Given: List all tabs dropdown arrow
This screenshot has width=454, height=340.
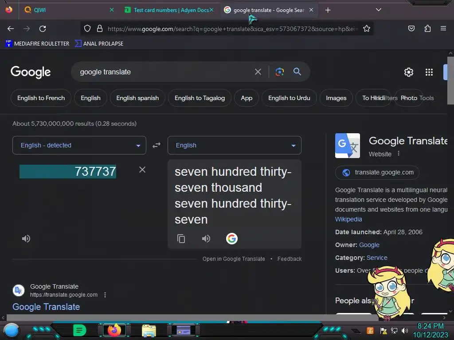Looking at the screenshot, I should coord(379,10).
